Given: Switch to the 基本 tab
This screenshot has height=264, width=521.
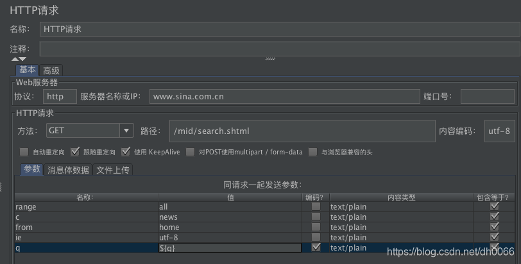Looking at the screenshot, I should [27, 70].
